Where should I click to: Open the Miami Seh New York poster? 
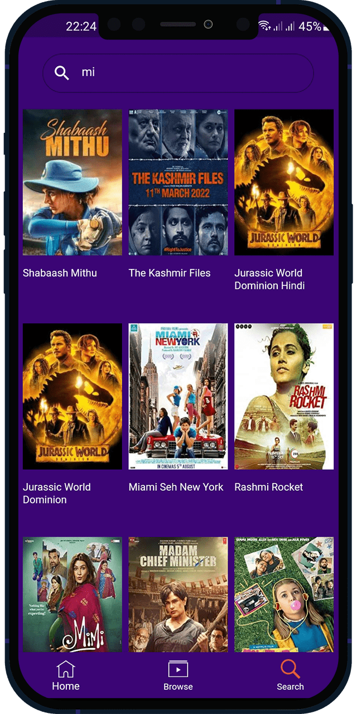(x=178, y=397)
